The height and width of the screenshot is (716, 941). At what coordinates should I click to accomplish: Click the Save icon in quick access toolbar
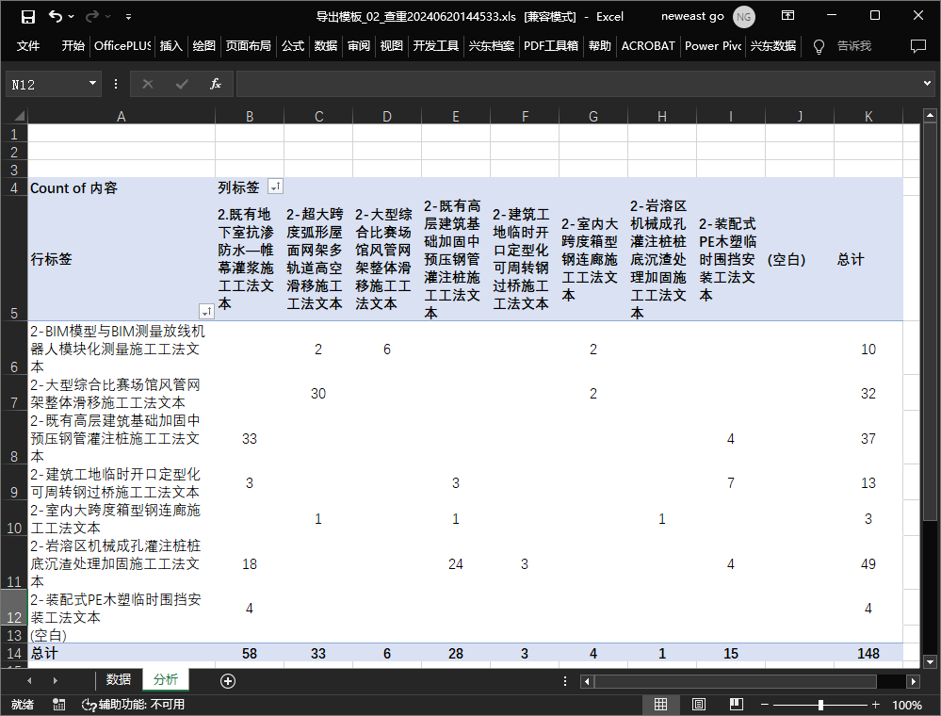click(x=28, y=16)
